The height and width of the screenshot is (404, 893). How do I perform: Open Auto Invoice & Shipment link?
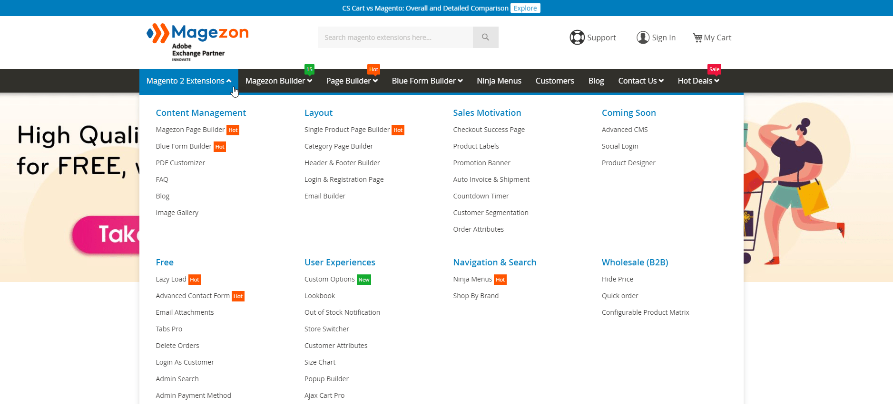coord(491,179)
